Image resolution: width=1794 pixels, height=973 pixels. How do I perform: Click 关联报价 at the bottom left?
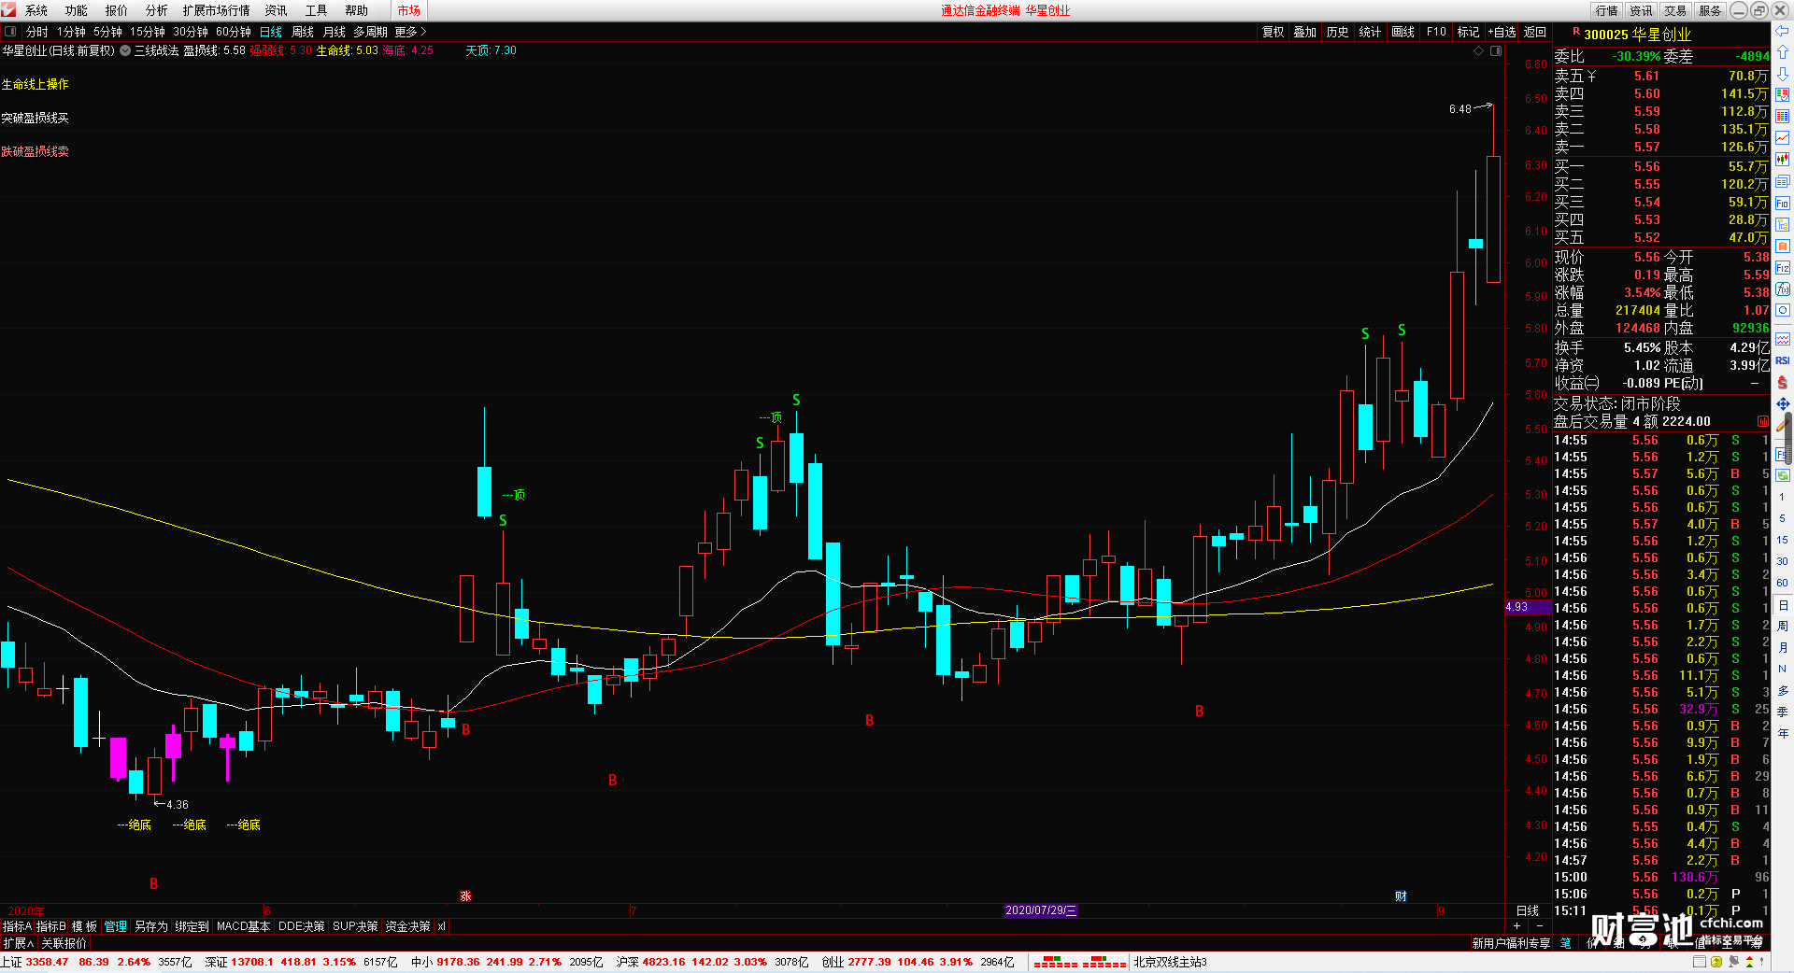(x=64, y=943)
